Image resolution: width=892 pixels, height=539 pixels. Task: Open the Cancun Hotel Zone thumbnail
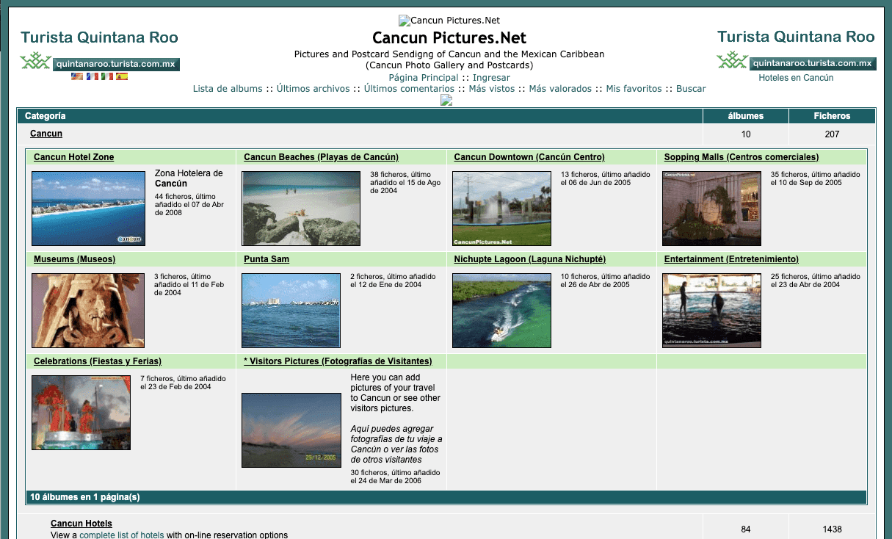pyautogui.click(x=88, y=209)
